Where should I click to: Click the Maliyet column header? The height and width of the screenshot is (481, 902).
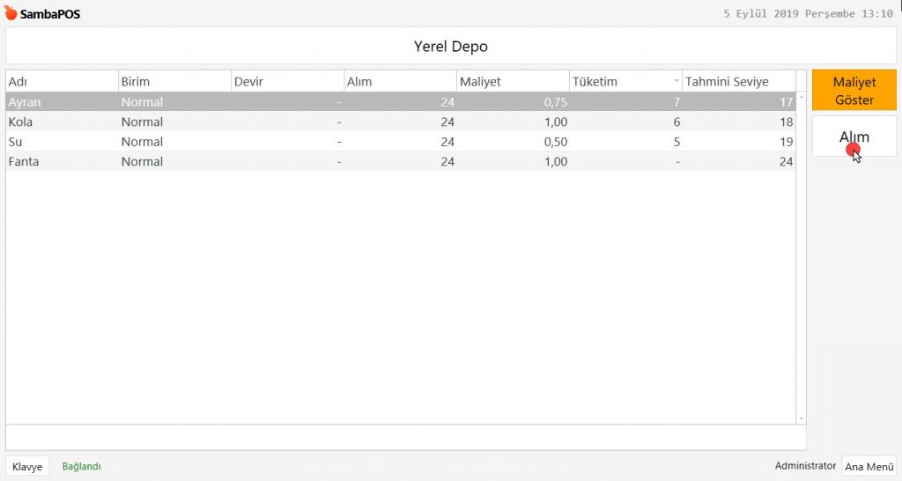(x=513, y=82)
